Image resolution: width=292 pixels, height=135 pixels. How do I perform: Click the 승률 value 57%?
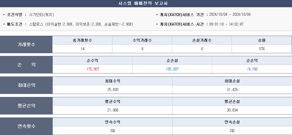point(262,49)
